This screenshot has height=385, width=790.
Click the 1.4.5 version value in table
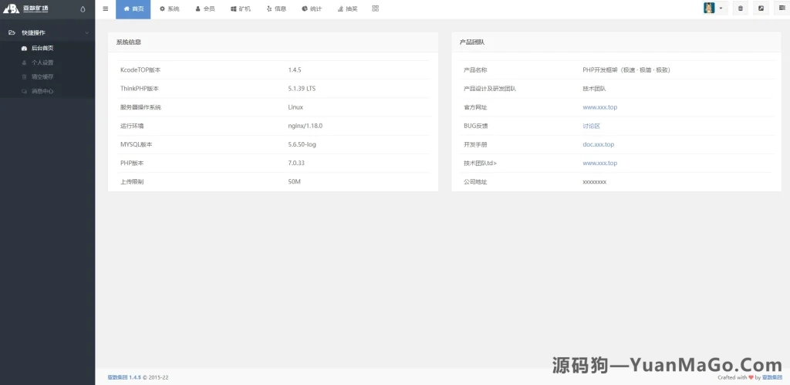[x=295, y=70]
